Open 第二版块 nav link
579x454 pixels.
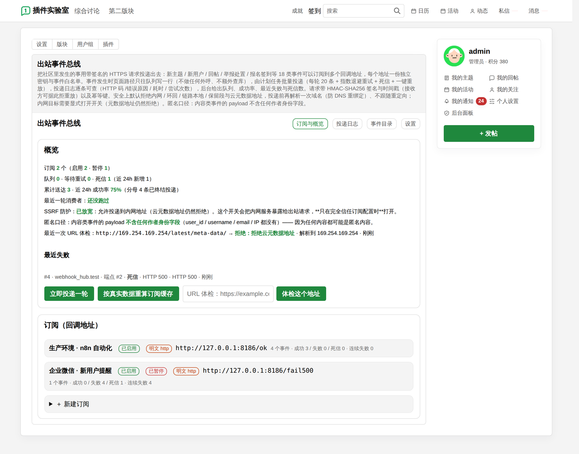pos(121,11)
